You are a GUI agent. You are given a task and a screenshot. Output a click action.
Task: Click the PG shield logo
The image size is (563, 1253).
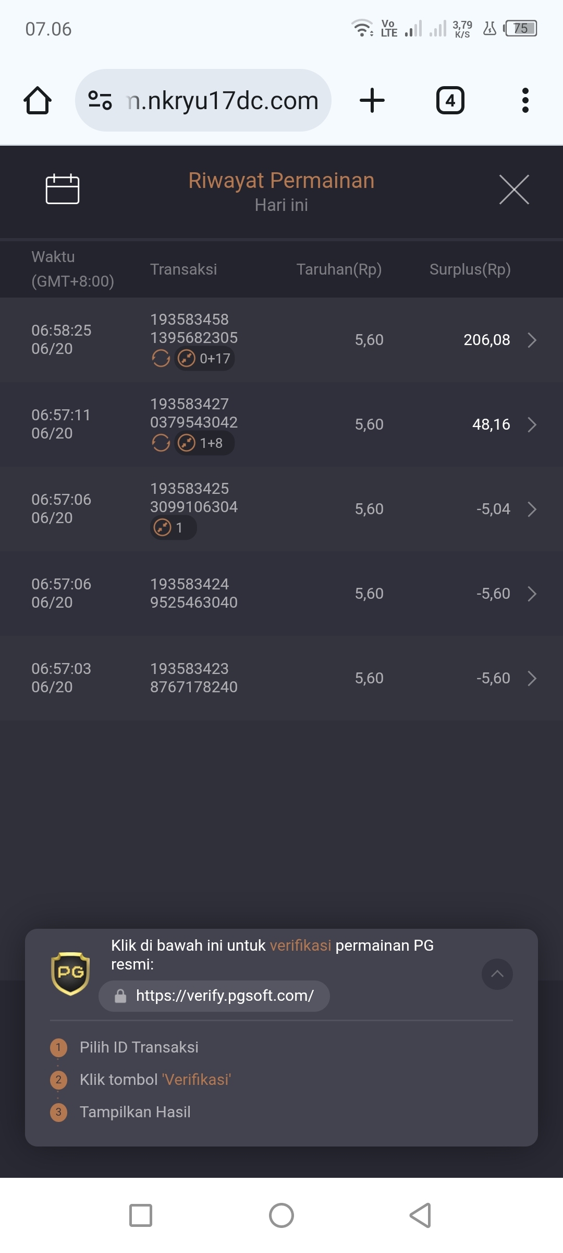pos(70,974)
